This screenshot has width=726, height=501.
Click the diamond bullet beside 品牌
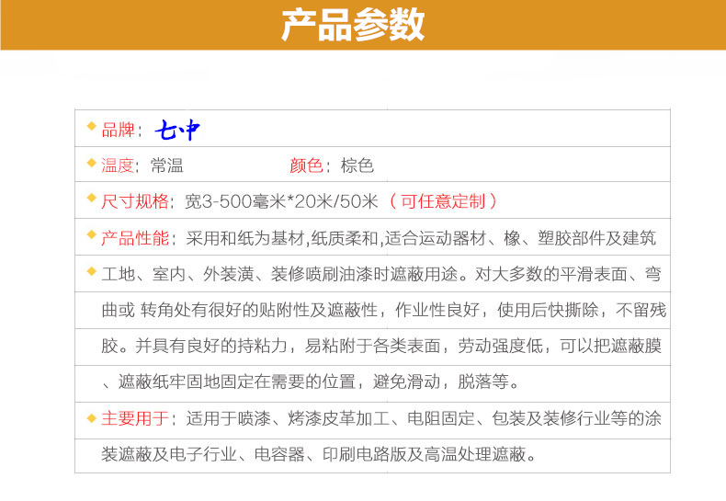(x=92, y=126)
